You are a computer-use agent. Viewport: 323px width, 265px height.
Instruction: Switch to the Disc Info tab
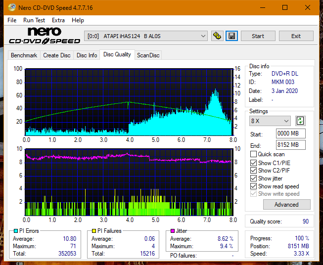(x=87, y=55)
